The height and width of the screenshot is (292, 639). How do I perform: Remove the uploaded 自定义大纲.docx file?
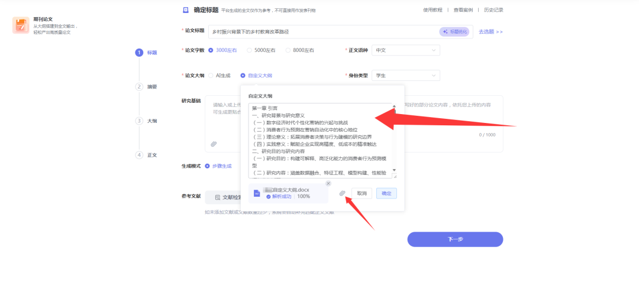328,184
